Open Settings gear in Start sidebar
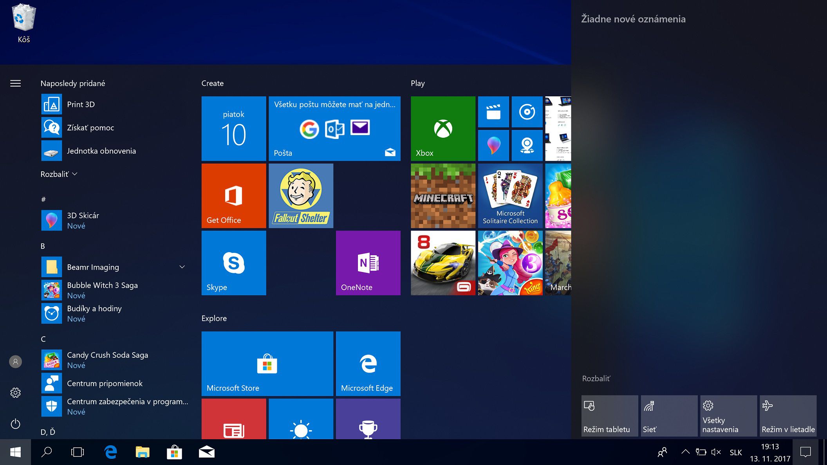The width and height of the screenshot is (827, 465). [x=16, y=393]
